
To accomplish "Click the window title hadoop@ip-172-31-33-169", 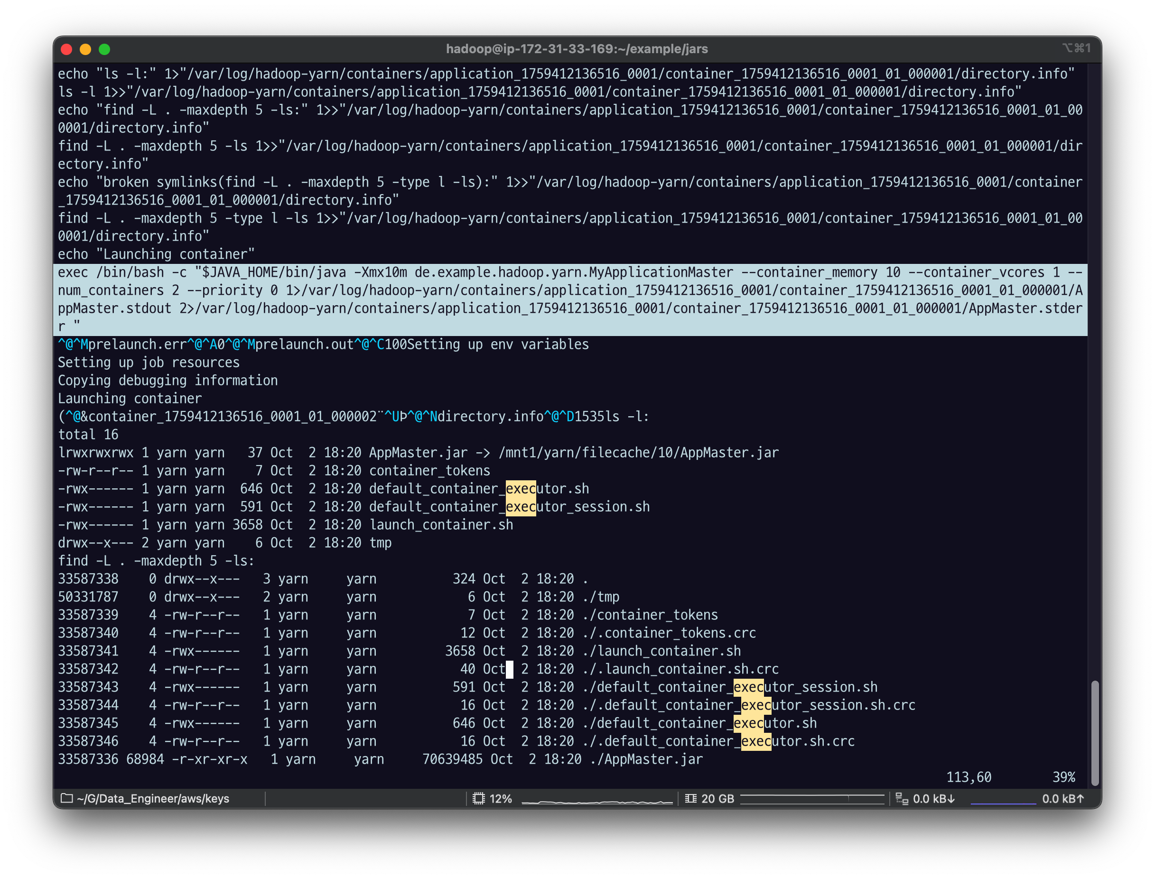I will (x=577, y=49).
